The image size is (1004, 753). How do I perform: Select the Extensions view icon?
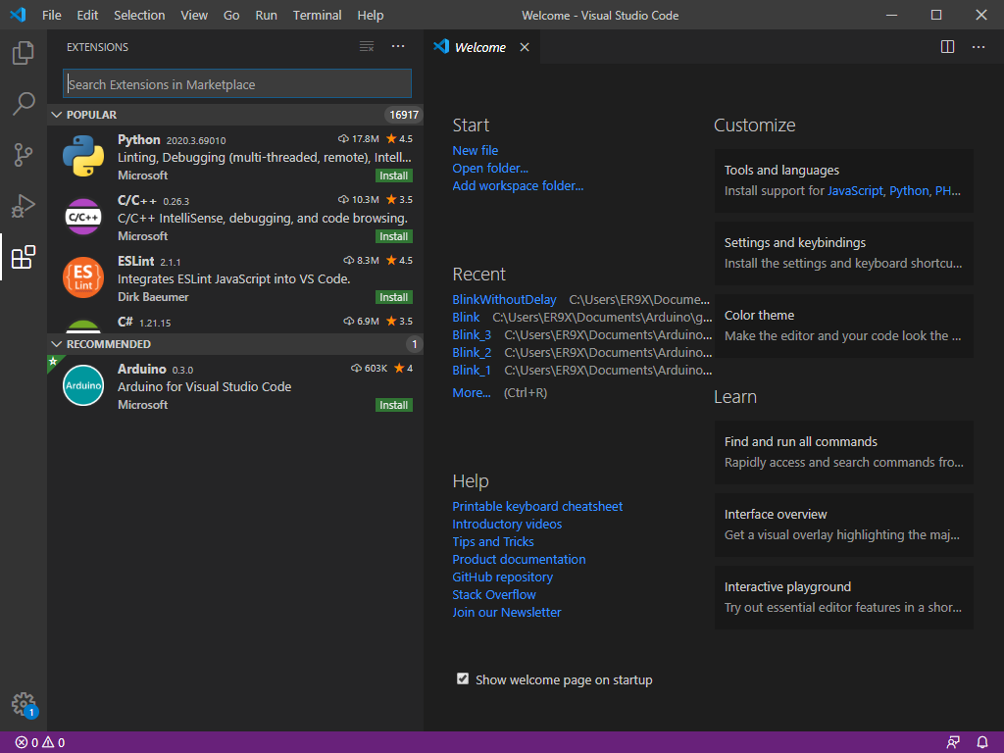24,258
